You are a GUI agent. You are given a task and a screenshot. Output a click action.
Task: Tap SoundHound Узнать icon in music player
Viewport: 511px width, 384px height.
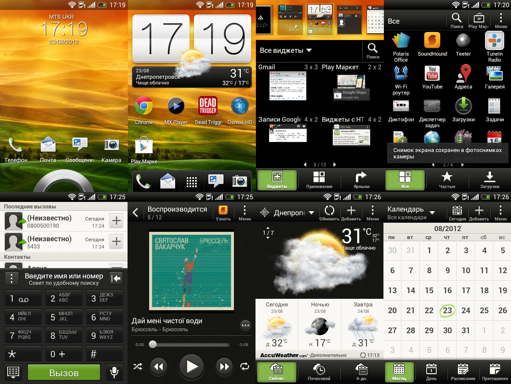(x=223, y=212)
